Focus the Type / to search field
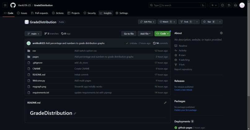Image resolution: width=250 pixels, height=130 pixels. click(177, 5)
